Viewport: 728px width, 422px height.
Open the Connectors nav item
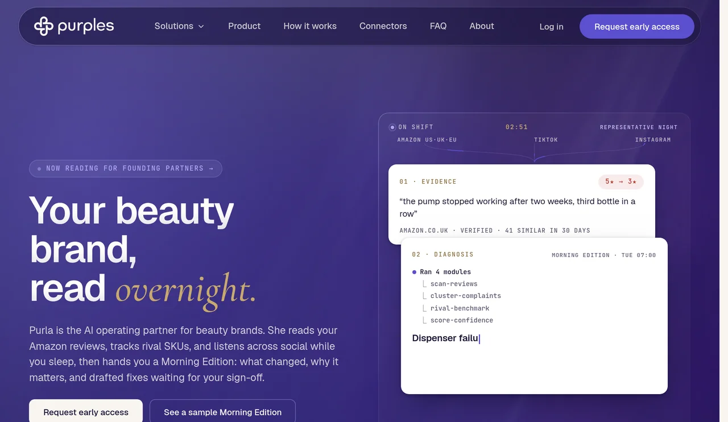(x=383, y=26)
